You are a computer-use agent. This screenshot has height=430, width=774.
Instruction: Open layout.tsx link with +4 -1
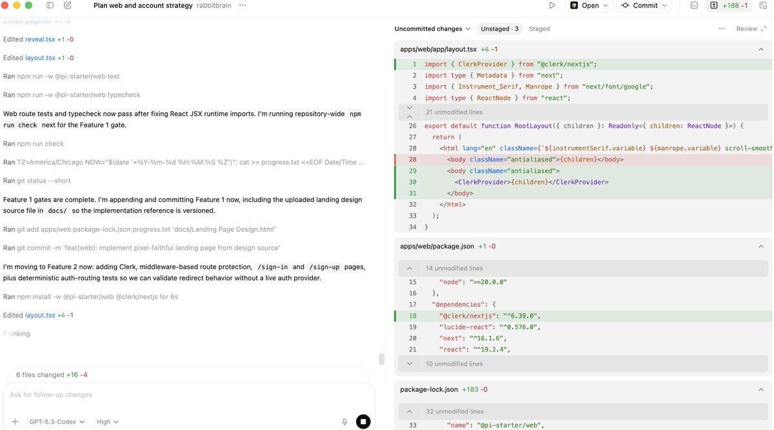tap(40, 315)
